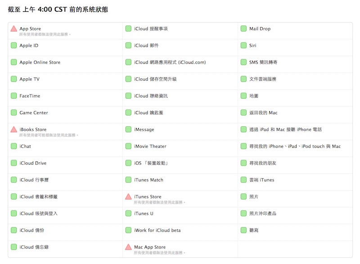Viewport: 360px width, 264px height.
Task: Select the 照片沖印產品 label
Action: point(263,213)
